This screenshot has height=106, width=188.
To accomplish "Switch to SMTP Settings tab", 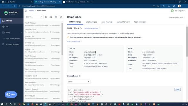I will [75, 22].
